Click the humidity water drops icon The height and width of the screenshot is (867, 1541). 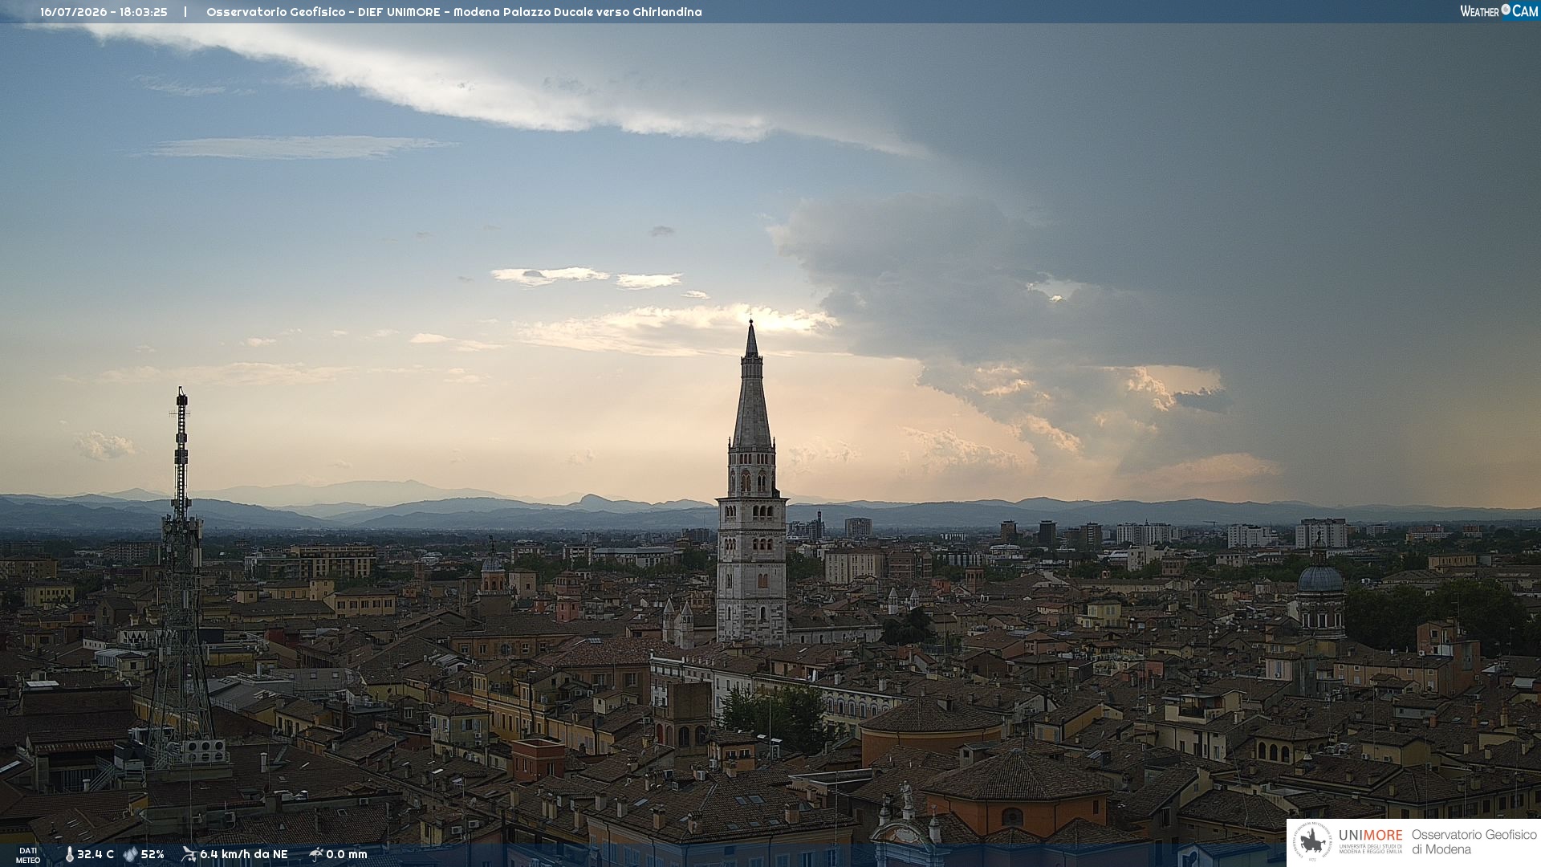(130, 854)
